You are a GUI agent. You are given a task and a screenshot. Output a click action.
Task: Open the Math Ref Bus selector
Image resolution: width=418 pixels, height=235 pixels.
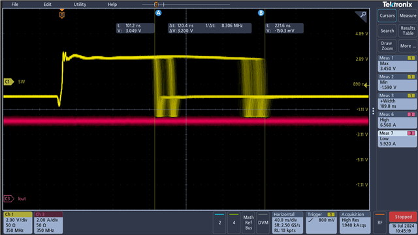(248, 223)
